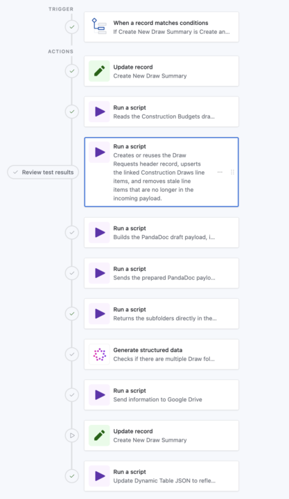Viewport: 289px width, 499px height.
Task: Click status circle beside Generate structured data
Action: 72,354
